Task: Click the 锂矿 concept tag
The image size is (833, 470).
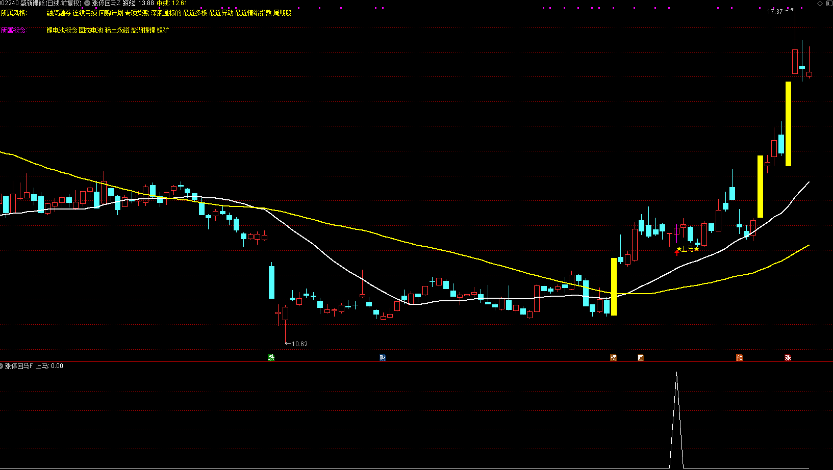Action: pos(163,30)
